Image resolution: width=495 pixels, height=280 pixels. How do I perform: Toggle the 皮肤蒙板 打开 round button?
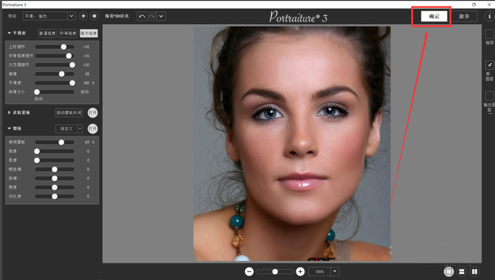(93, 113)
